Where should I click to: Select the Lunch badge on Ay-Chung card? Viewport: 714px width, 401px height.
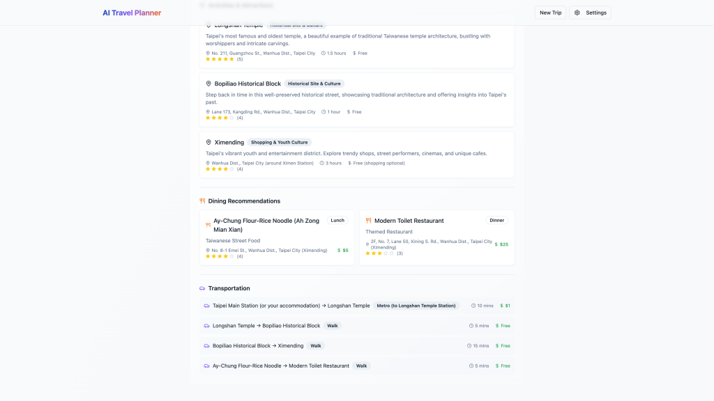pyautogui.click(x=337, y=220)
